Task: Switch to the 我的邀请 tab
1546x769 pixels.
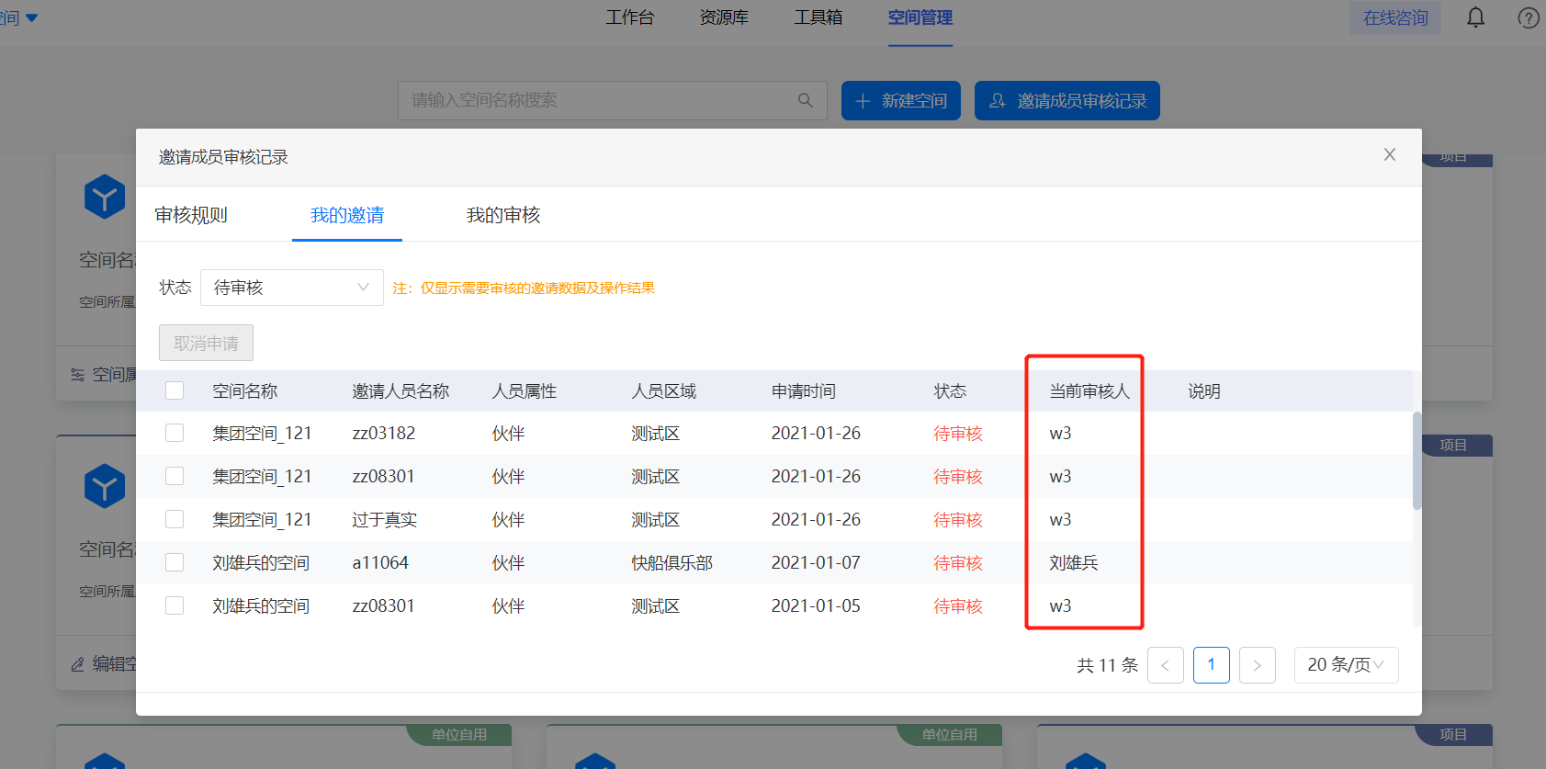Action: [x=347, y=215]
